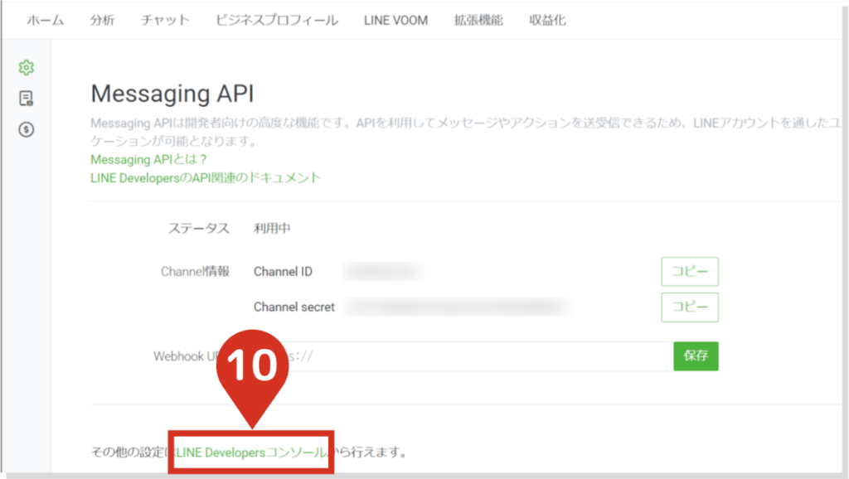
Task: Click the blurred Channel secret value
Action: [458, 307]
